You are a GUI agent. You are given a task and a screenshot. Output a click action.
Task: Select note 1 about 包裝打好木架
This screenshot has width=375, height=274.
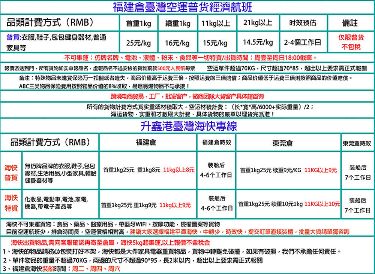click(x=172, y=252)
